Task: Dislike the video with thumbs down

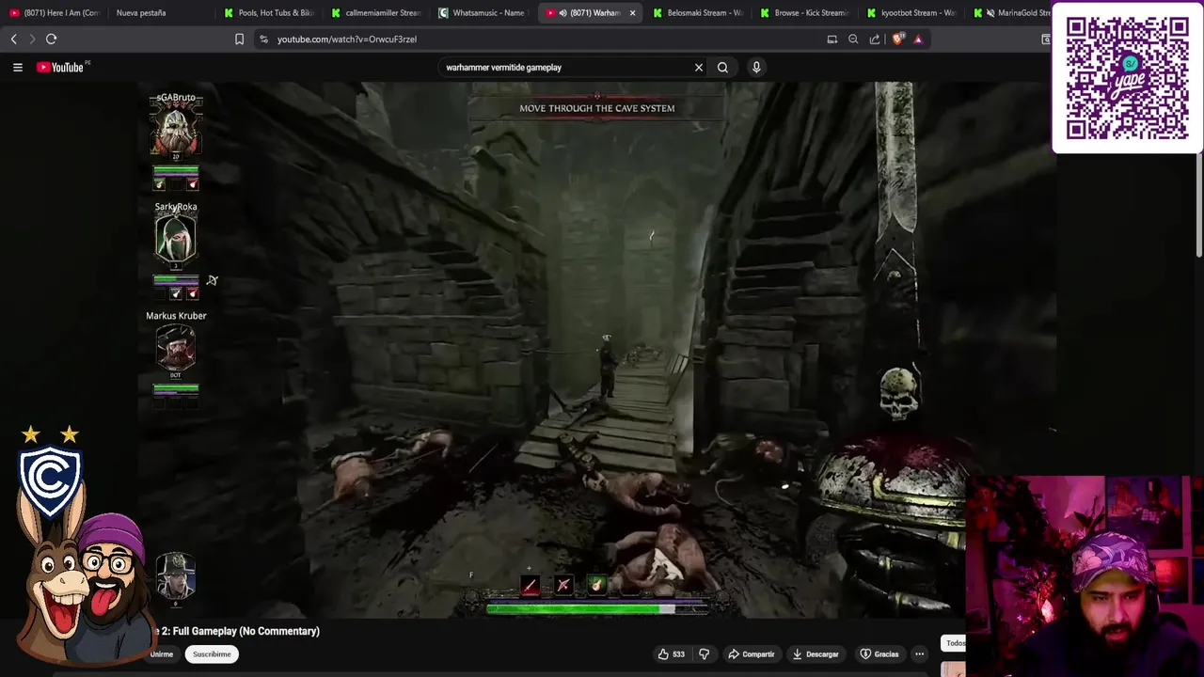Action: tap(704, 653)
